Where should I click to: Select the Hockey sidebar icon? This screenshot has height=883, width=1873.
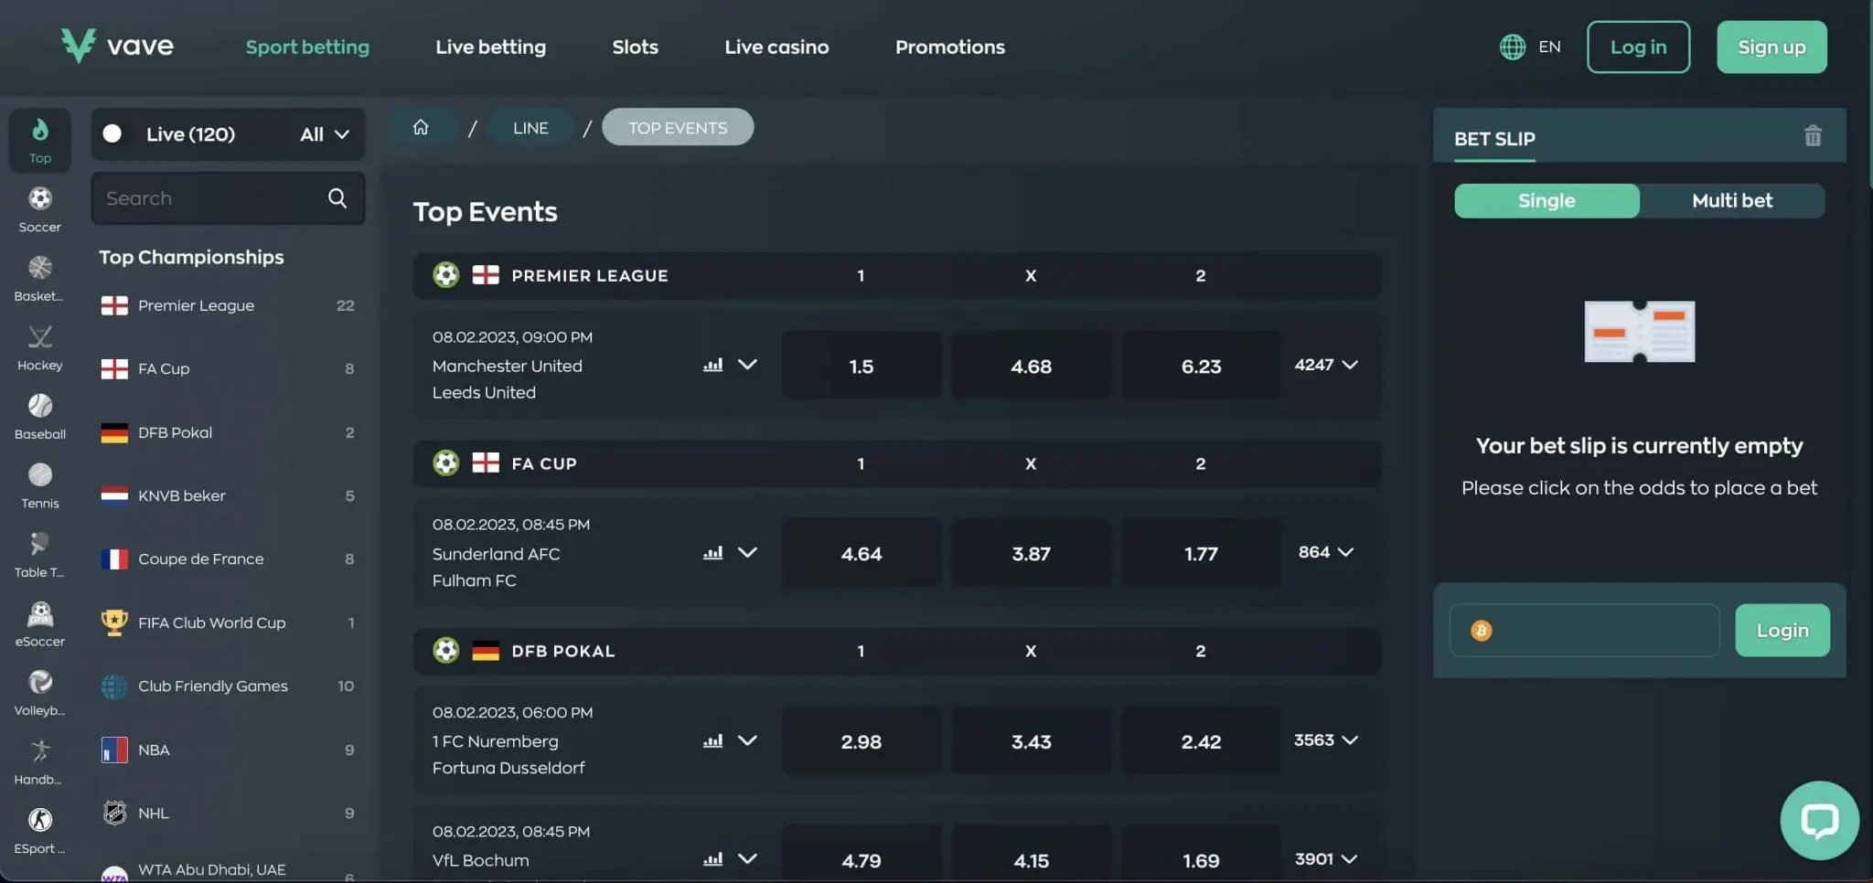pyautogui.click(x=40, y=337)
